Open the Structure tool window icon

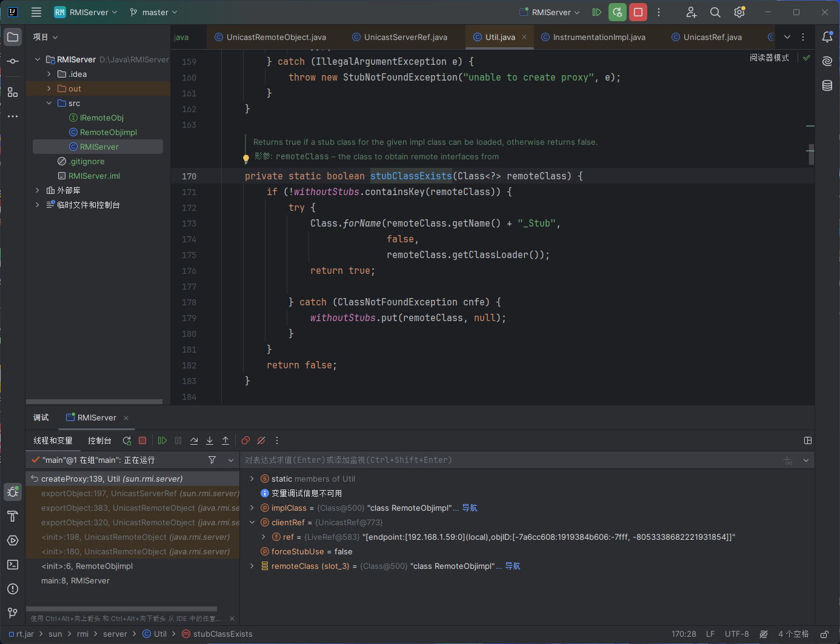[13, 92]
